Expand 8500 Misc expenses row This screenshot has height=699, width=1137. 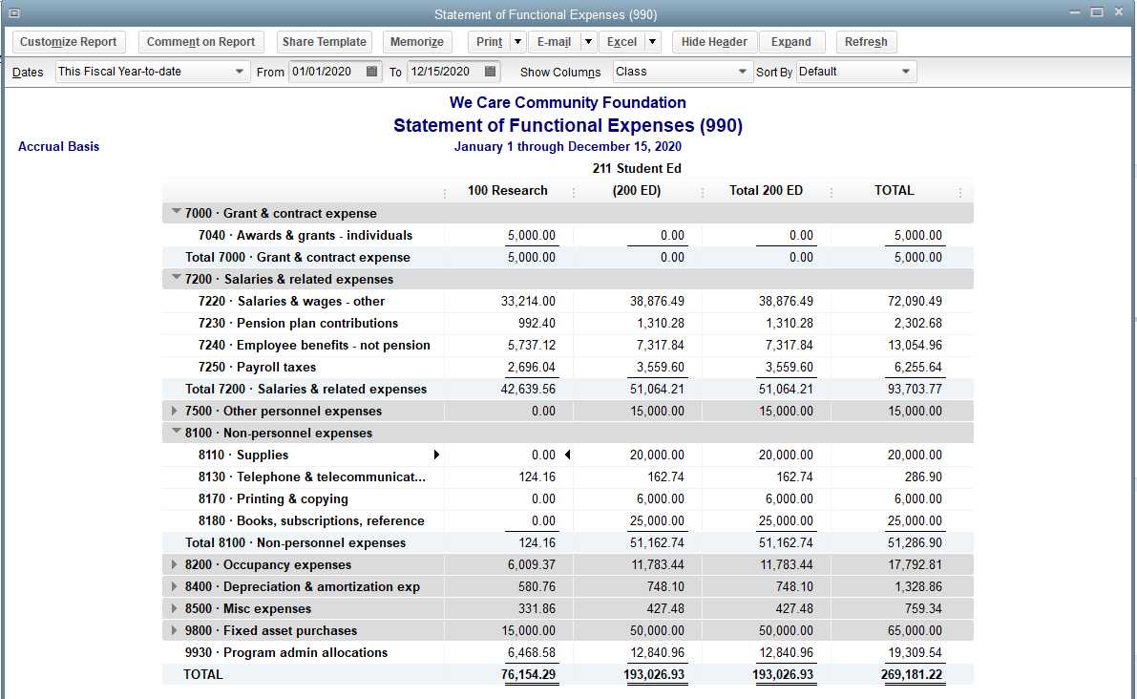[174, 608]
